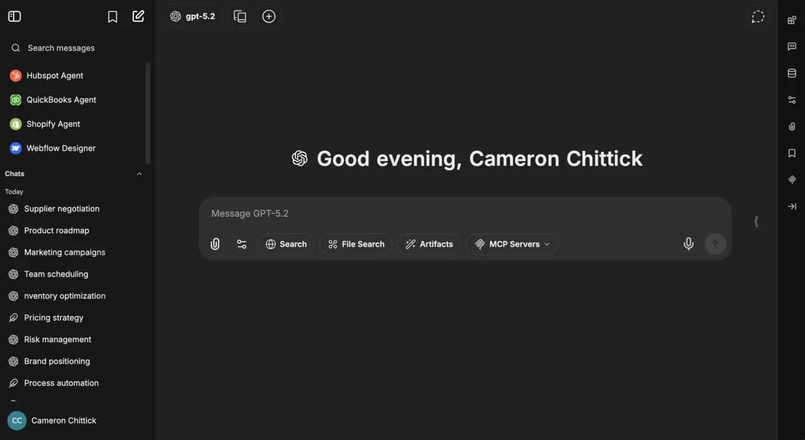Viewport: 805px width, 440px height.
Task: Open the Webflow Designer agent
Action: (61, 147)
